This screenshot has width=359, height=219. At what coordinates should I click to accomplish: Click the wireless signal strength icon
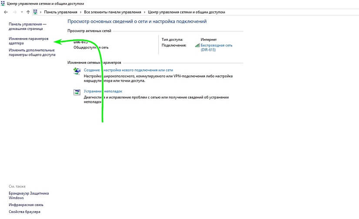[x=197, y=45]
